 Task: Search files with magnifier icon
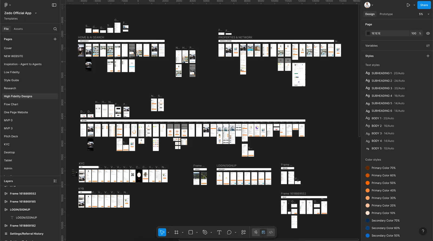click(x=55, y=29)
